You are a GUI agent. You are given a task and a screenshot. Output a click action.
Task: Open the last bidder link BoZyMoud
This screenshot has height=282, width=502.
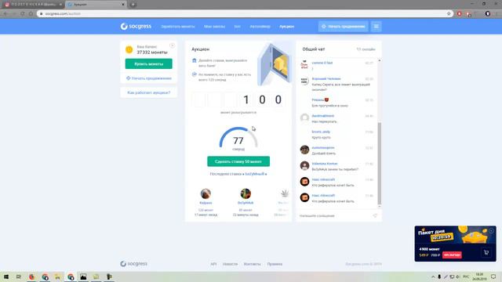tap(256, 174)
